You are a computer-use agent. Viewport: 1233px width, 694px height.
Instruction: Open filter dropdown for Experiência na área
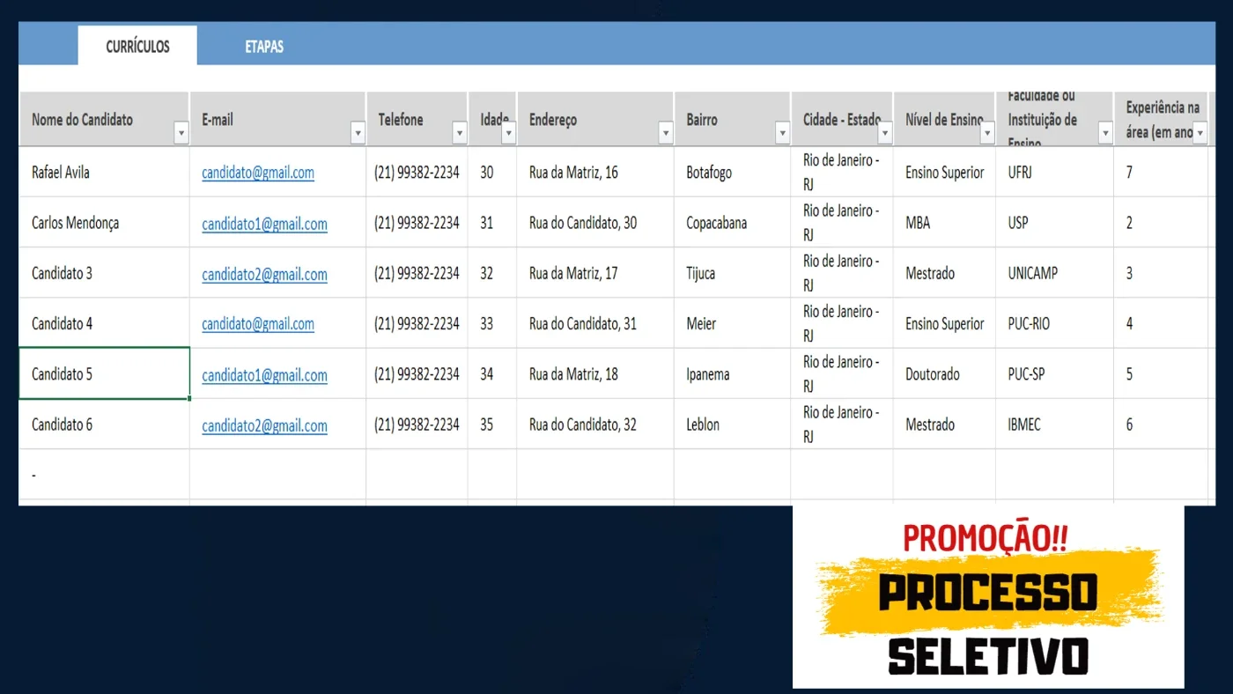click(1200, 134)
